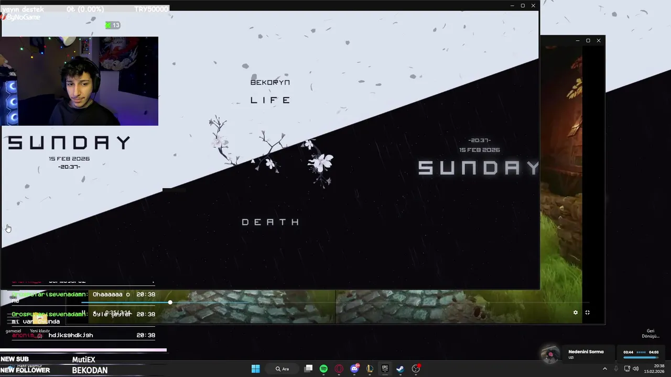
Task: Click the music widget progress bar
Action: click(641, 358)
